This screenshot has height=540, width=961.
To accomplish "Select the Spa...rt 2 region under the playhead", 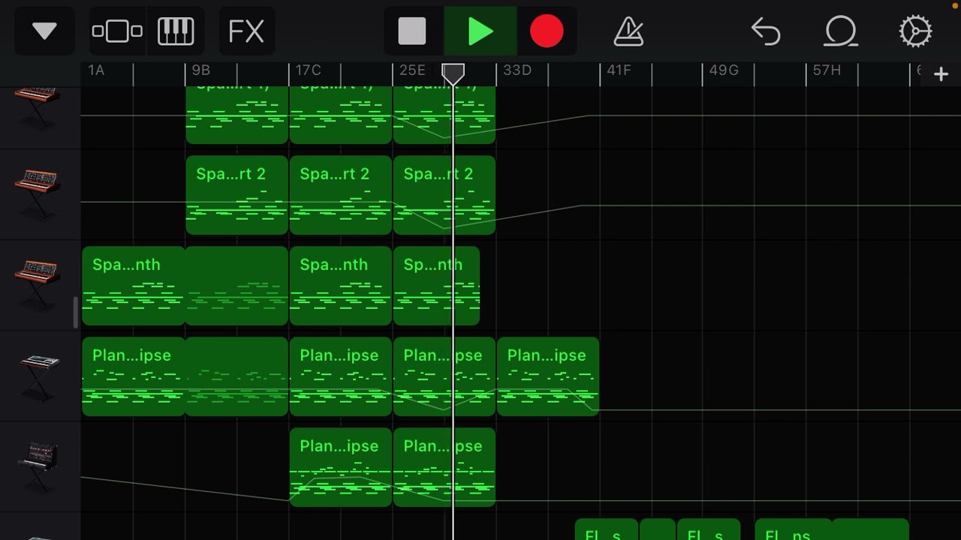I will pyautogui.click(x=444, y=195).
